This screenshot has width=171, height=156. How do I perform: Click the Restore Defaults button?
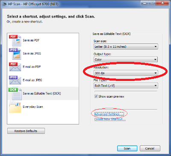tap(26, 131)
